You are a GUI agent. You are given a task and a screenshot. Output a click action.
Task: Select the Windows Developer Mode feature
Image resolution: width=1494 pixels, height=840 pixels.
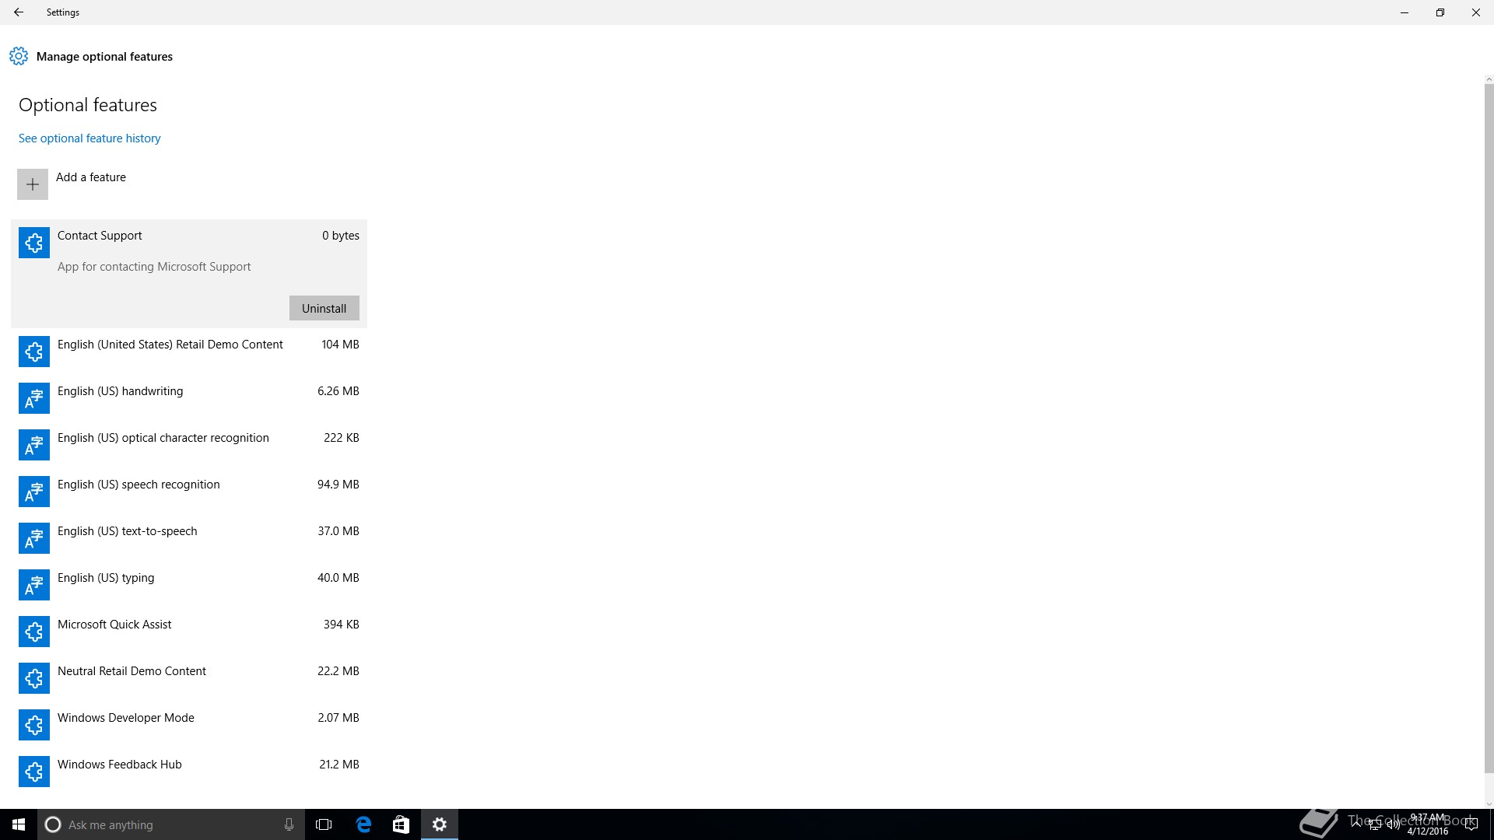coord(189,725)
